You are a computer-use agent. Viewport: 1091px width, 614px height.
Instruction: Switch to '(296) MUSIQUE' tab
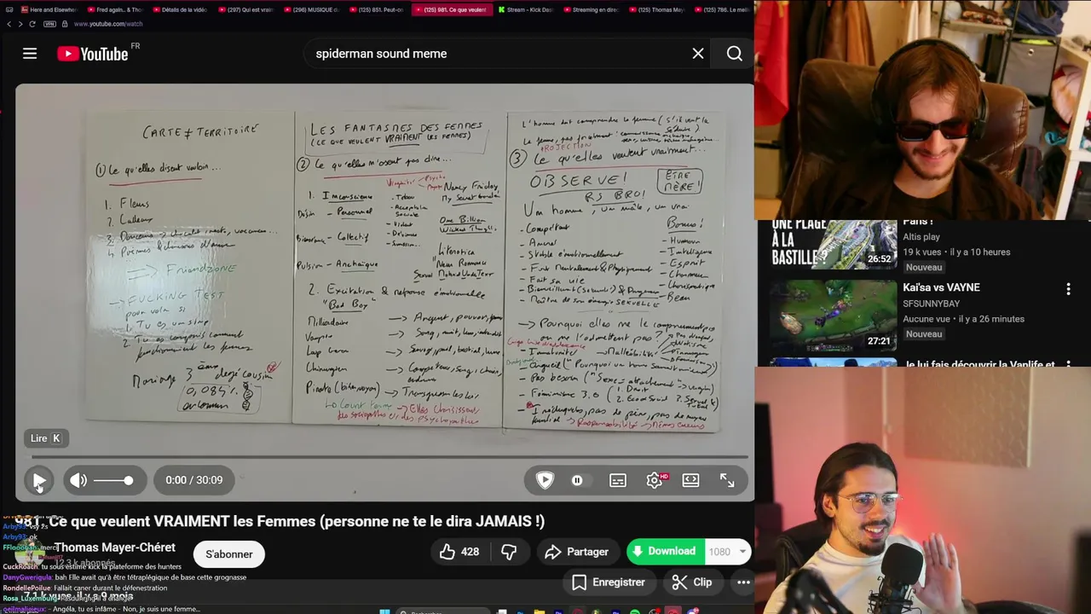[x=310, y=9]
